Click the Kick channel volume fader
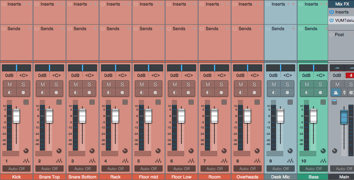354x180 pixels. [16, 116]
